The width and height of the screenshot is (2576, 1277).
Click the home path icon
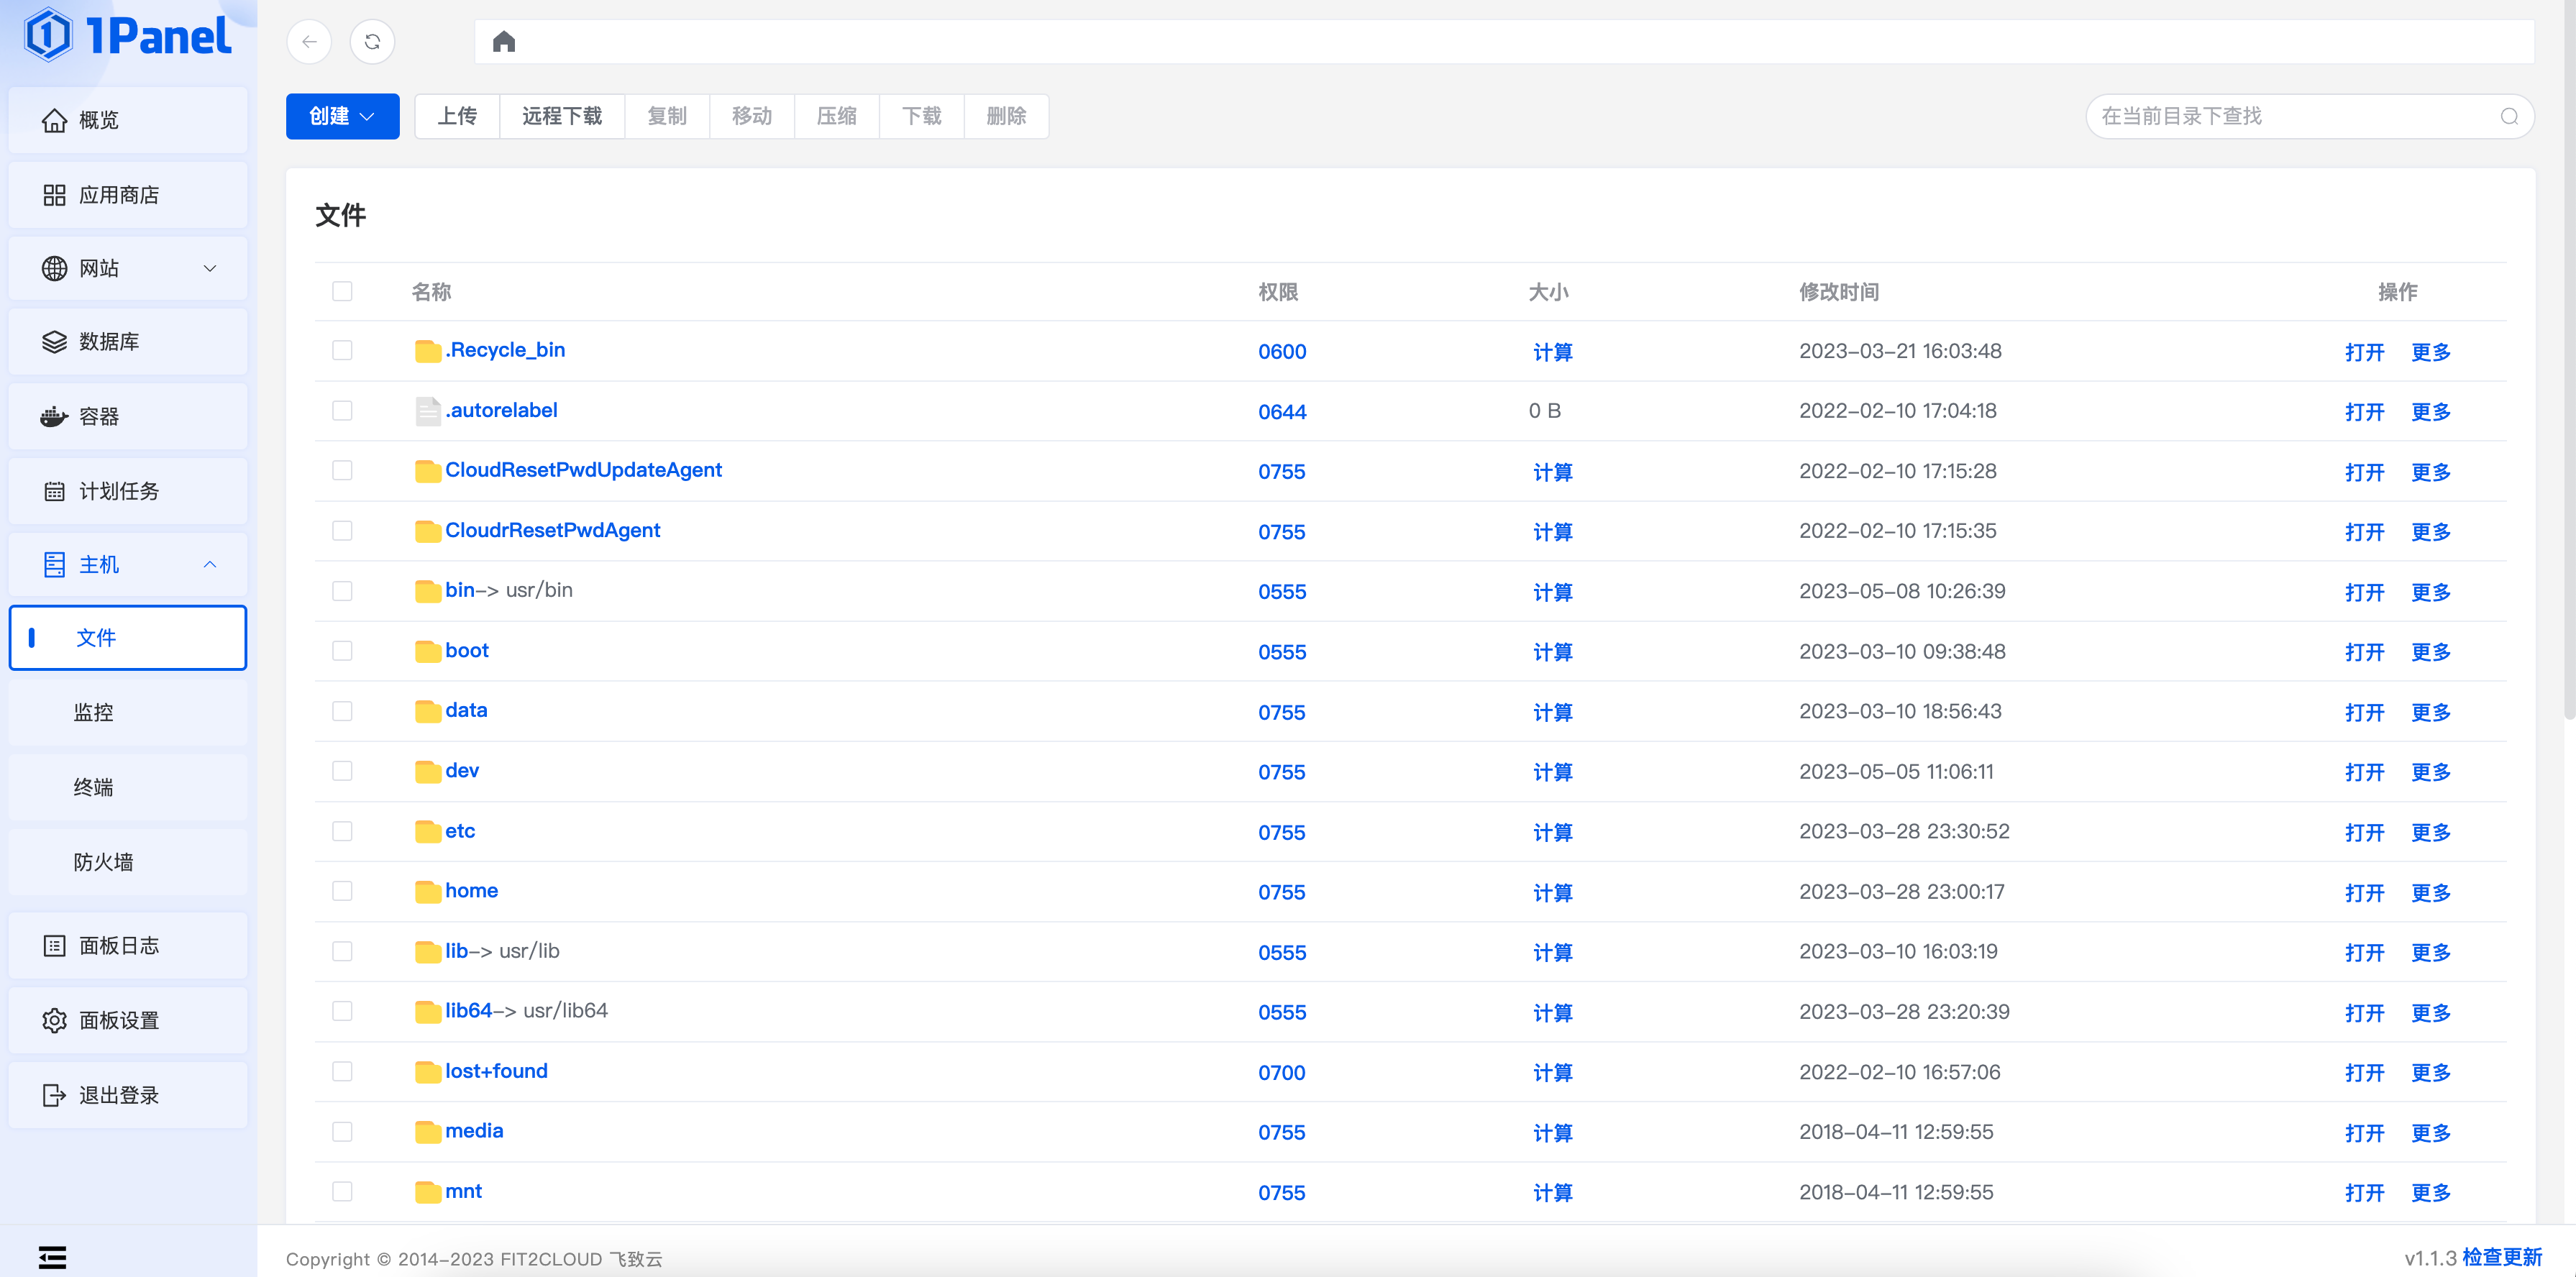[x=503, y=42]
